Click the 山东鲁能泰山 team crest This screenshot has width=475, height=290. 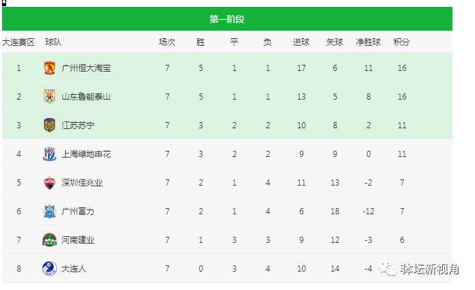coord(49,97)
